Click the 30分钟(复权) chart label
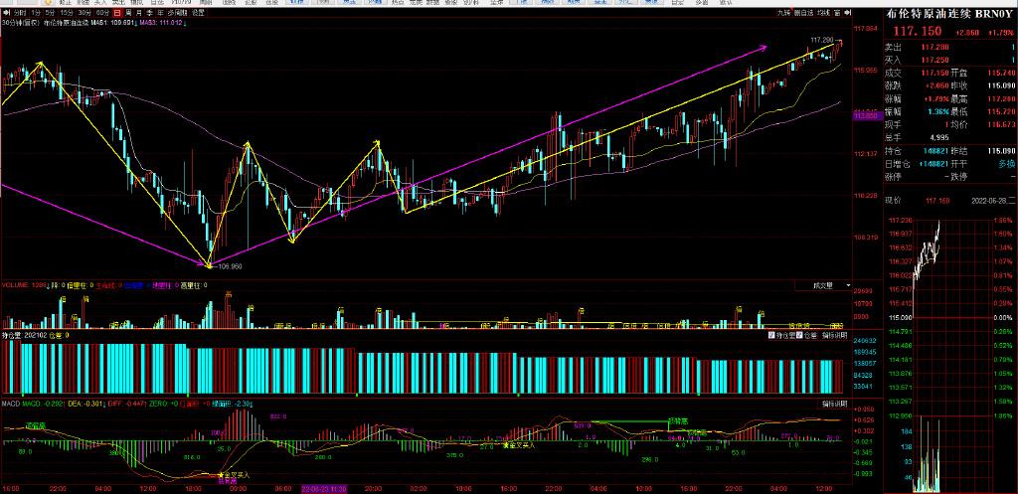Screen dimensions: 1018x494 20,24
